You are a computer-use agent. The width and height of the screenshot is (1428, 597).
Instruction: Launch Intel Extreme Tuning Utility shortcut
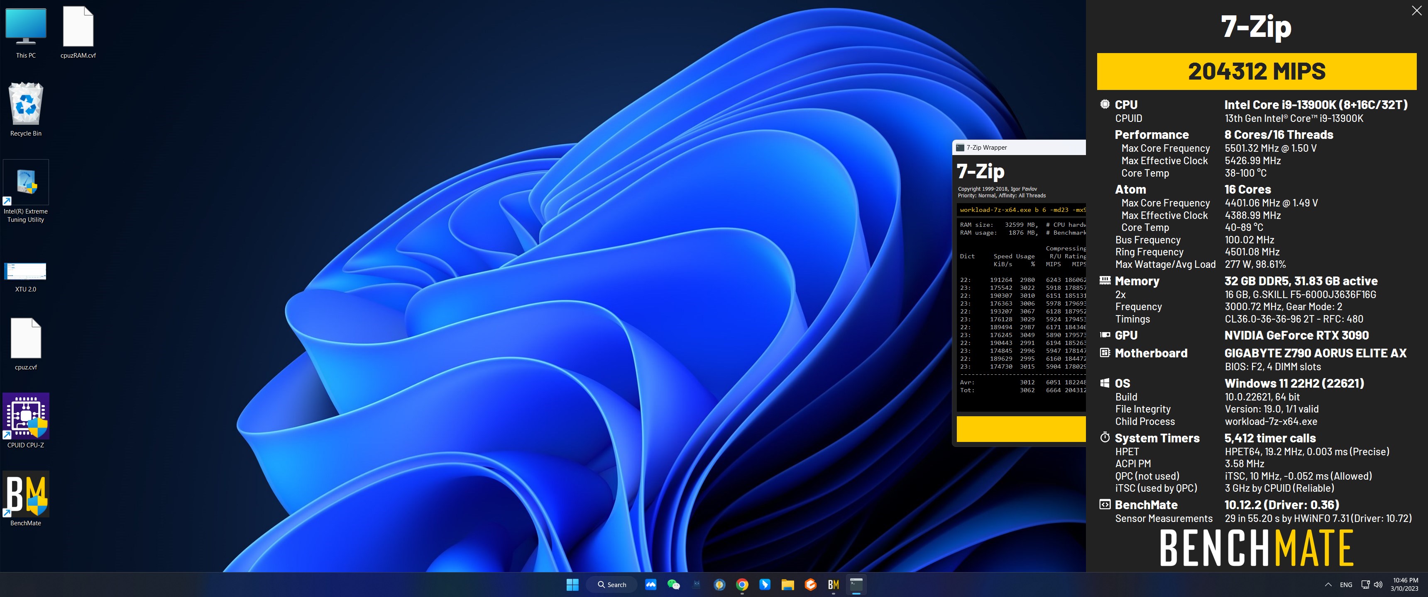pos(25,192)
